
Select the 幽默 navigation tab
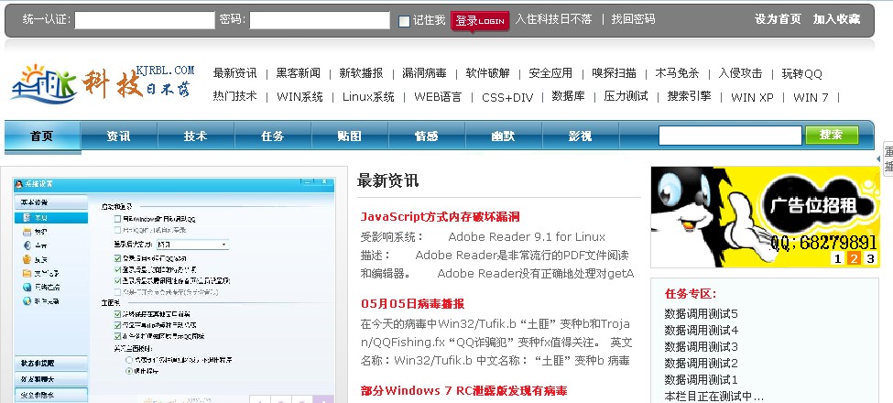pos(503,136)
